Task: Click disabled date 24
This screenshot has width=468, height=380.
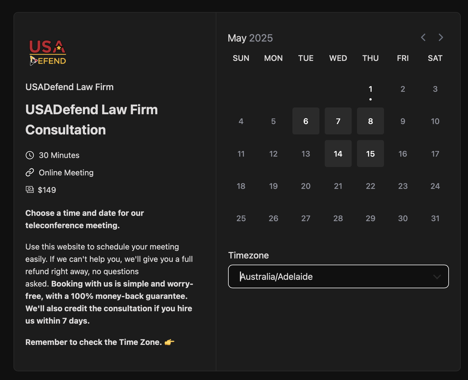Action: pyautogui.click(x=435, y=186)
